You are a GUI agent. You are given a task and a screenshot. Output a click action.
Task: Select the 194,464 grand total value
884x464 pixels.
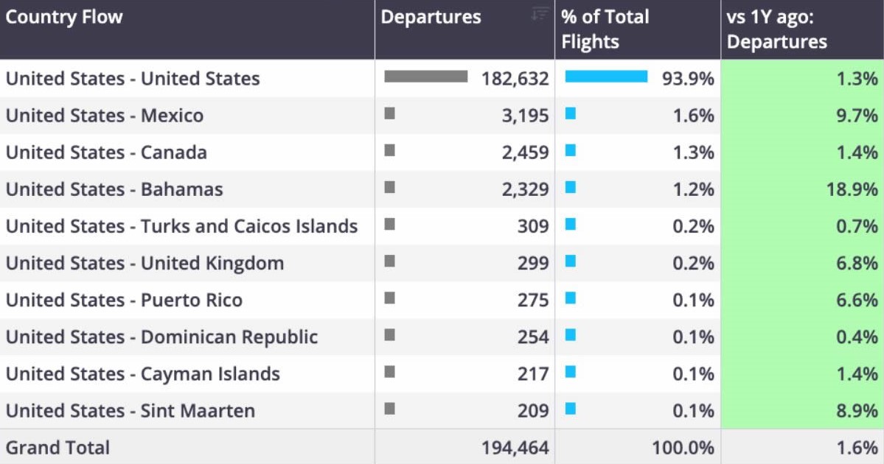pos(515,448)
